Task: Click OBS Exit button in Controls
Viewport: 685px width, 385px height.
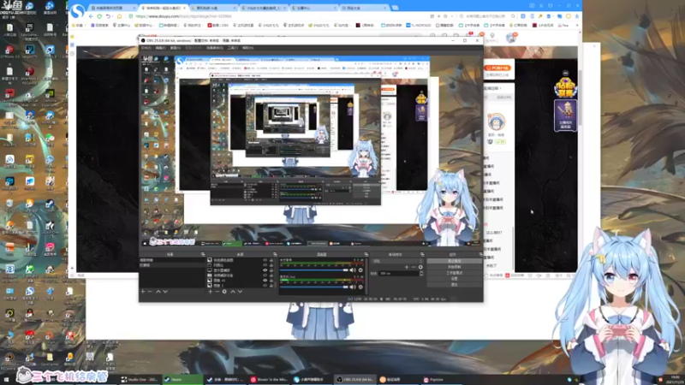Action: (455, 284)
